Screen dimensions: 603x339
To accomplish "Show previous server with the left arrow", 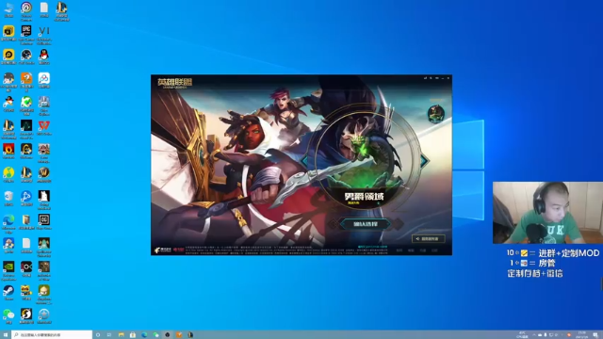I will pyautogui.click(x=305, y=161).
